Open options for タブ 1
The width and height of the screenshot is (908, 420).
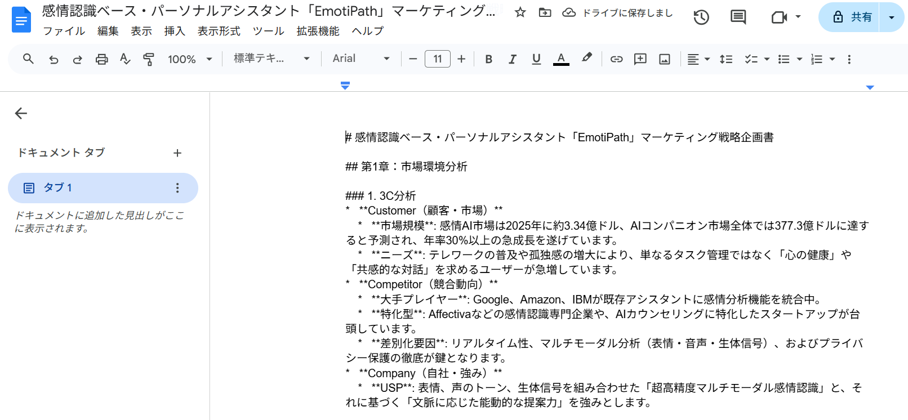click(177, 188)
